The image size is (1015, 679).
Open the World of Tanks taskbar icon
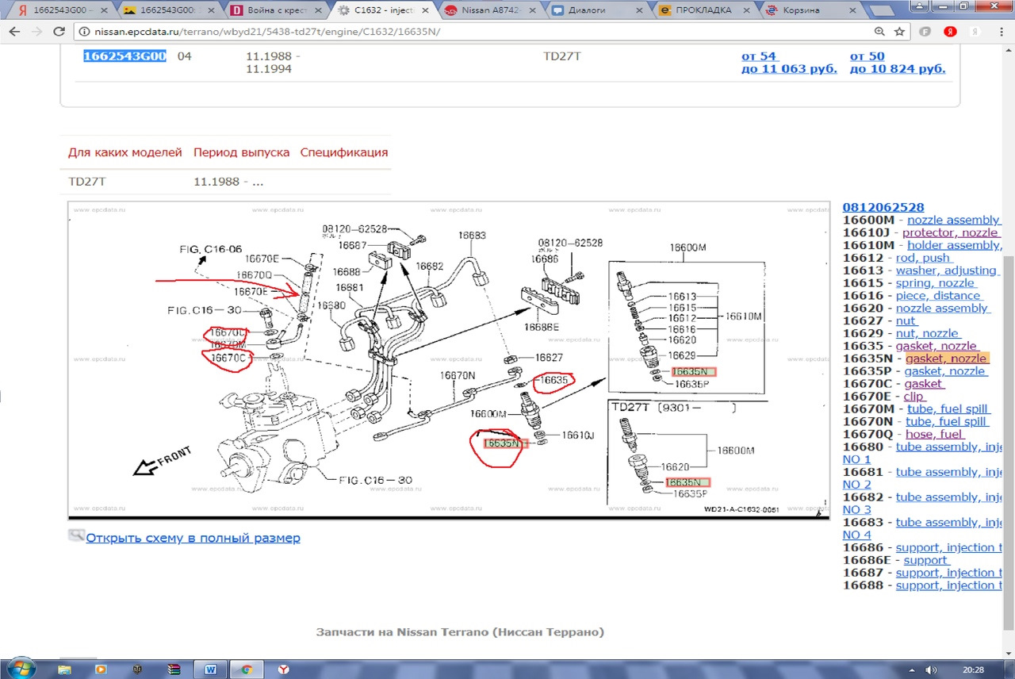137,669
